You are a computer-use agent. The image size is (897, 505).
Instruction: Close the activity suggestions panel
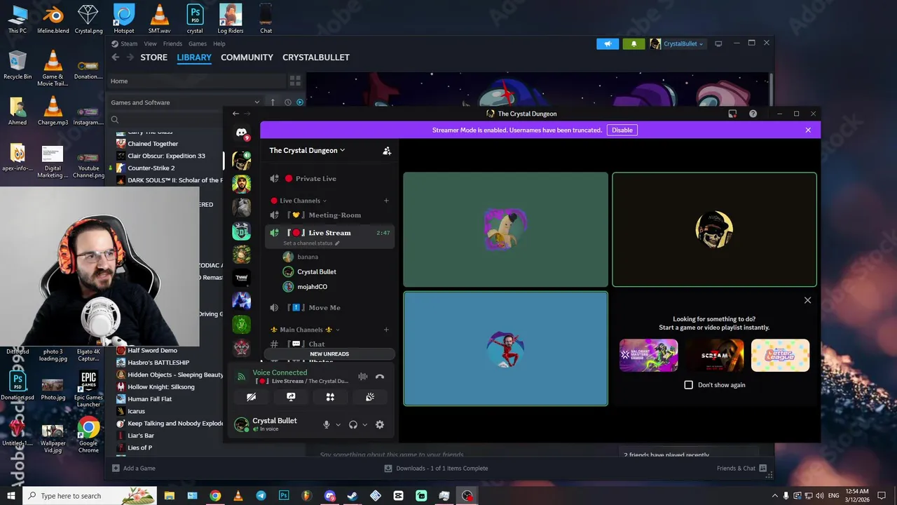(x=807, y=300)
